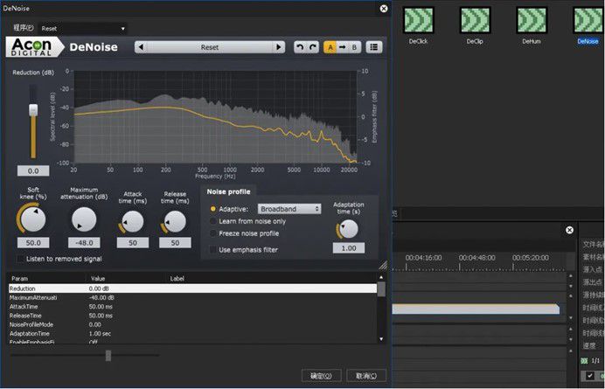Click the Attack time value field
Image resolution: width=605 pixels, height=389 pixels.
133,243
